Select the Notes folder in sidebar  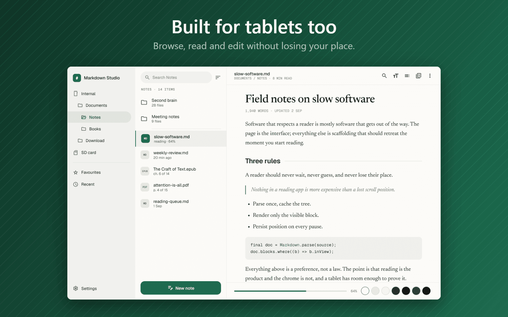[99, 117]
